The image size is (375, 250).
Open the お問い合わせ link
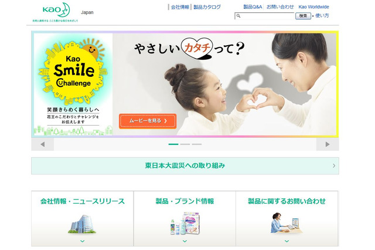(x=280, y=7)
